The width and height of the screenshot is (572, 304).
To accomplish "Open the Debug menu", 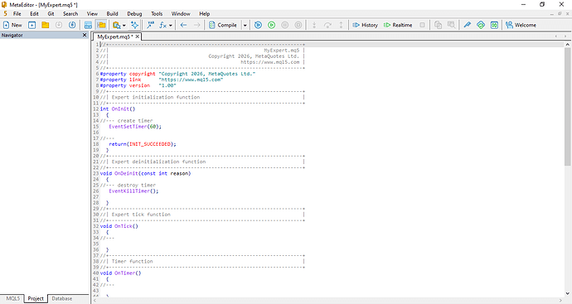I will click(x=134, y=13).
